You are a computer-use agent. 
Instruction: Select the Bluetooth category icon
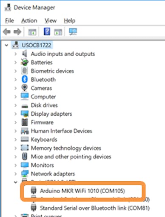25,79
